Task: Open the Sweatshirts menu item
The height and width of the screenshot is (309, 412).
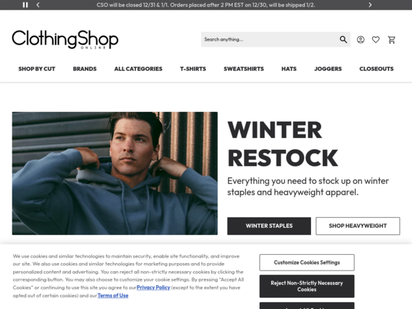Action: (x=244, y=69)
